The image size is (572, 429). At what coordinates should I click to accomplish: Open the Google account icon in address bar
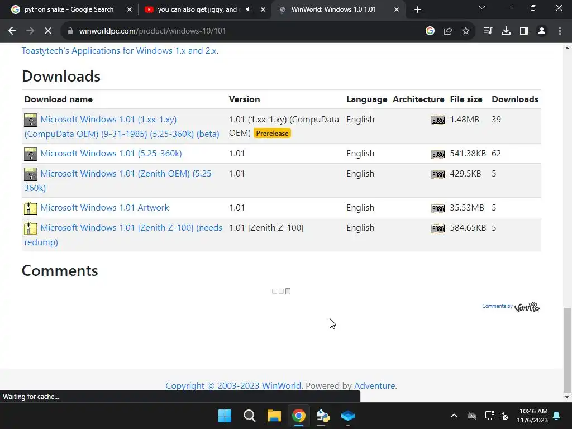point(430,31)
